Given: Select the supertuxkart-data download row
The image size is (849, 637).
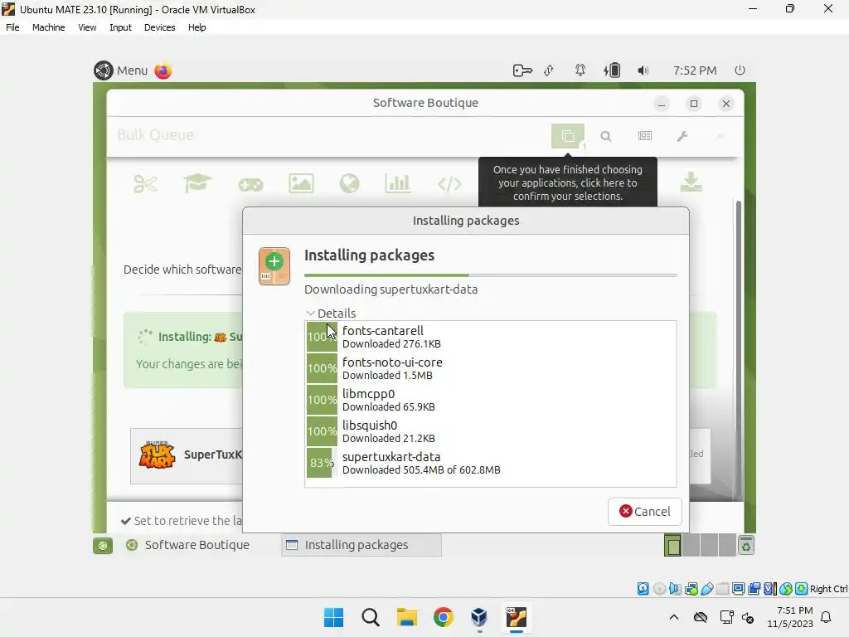Looking at the screenshot, I should click(x=491, y=463).
